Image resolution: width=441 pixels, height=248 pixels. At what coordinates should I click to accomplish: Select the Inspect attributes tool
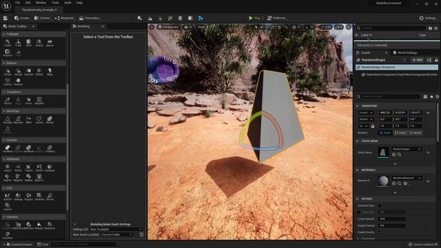pos(8,168)
